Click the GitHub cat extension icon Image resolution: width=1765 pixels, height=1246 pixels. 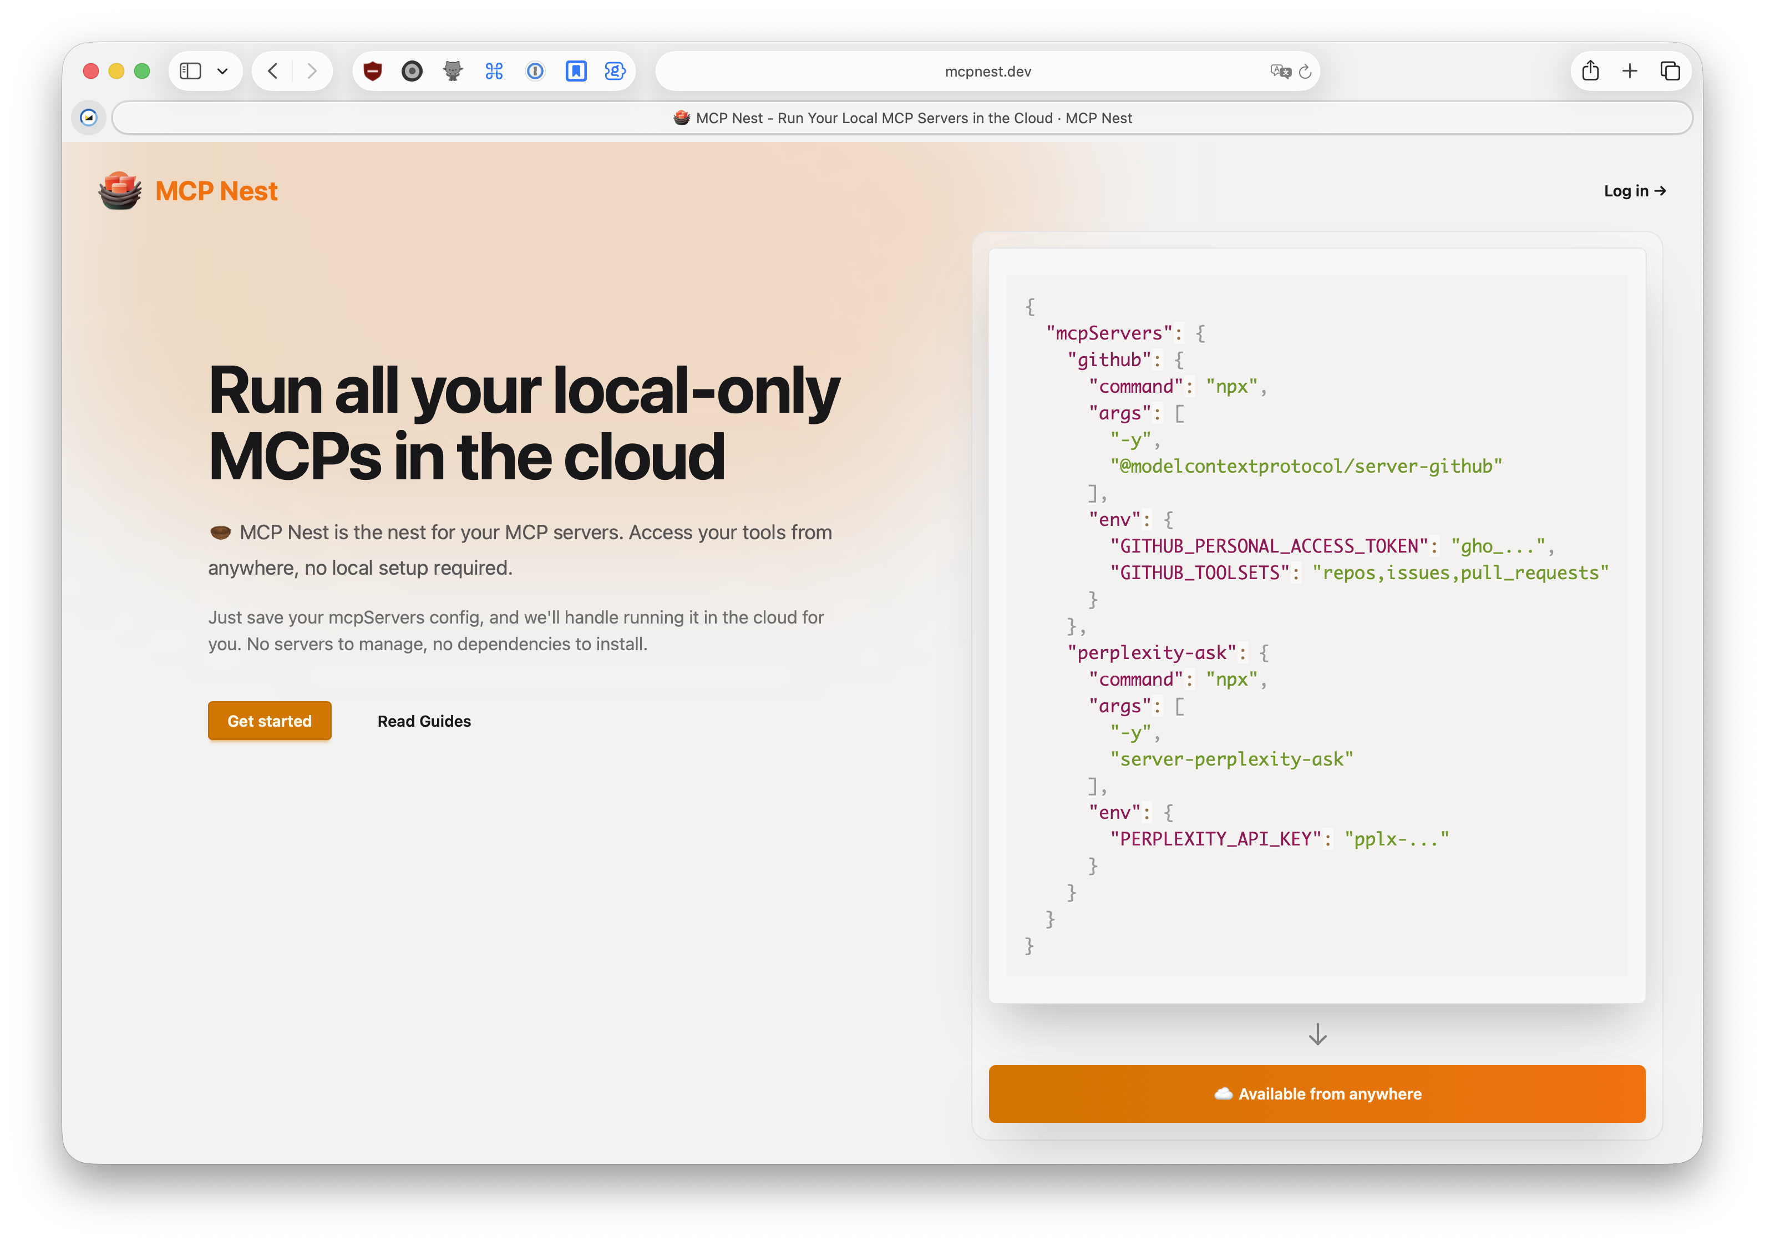[x=454, y=70]
